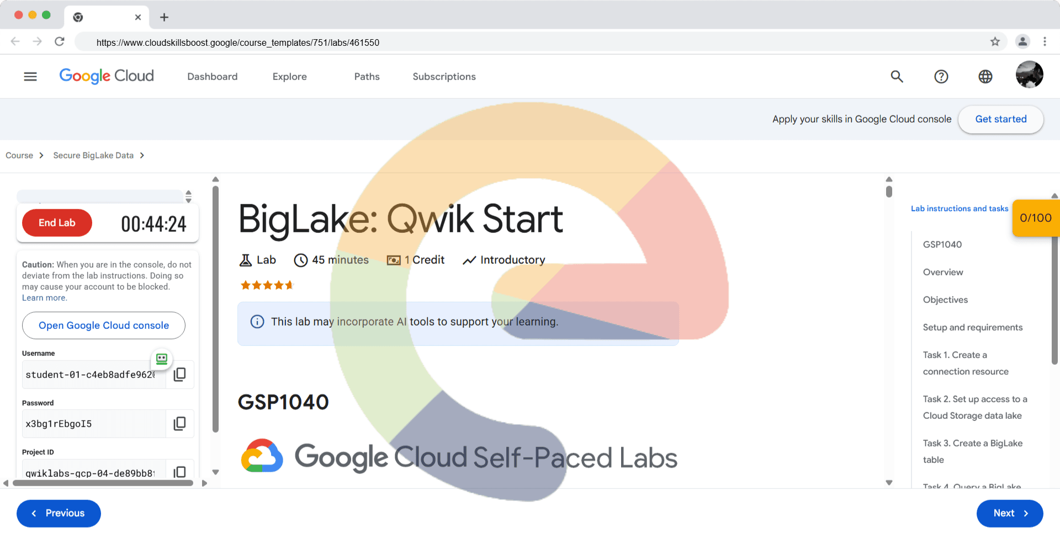The height and width of the screenshot is (538, 1060).
Task: Click the Google Cloud logo
Action: tap(107, 76)
